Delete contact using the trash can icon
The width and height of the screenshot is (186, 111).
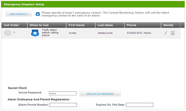(173, 33)
